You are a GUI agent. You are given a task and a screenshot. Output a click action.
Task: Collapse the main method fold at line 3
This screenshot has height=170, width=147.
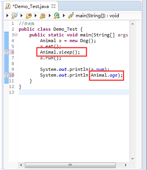pyautogui.click(x=16, y=35)
